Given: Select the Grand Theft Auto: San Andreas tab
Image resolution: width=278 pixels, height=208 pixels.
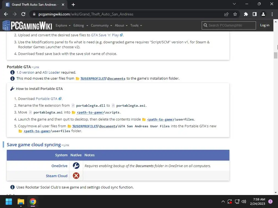Looking at the screenshot, I should (x=35, y=5).
